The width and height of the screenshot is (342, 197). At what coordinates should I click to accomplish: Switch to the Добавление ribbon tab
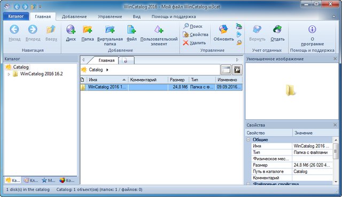pyautogui.click(x=74, y=17)
